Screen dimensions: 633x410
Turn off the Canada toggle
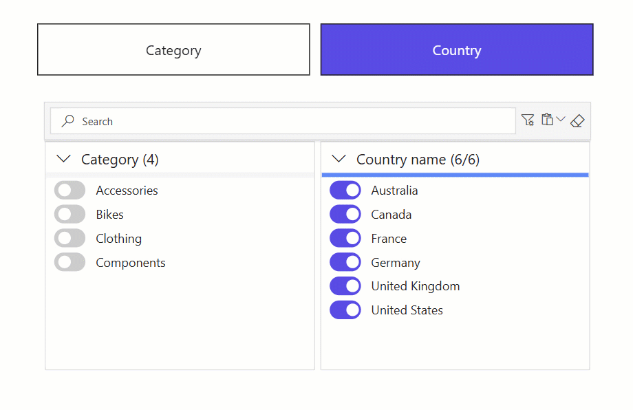(x=345, y=215)
